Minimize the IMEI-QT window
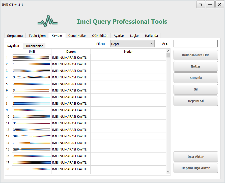Viewport: 225px width, 183px height. click(x=210, y=5)
